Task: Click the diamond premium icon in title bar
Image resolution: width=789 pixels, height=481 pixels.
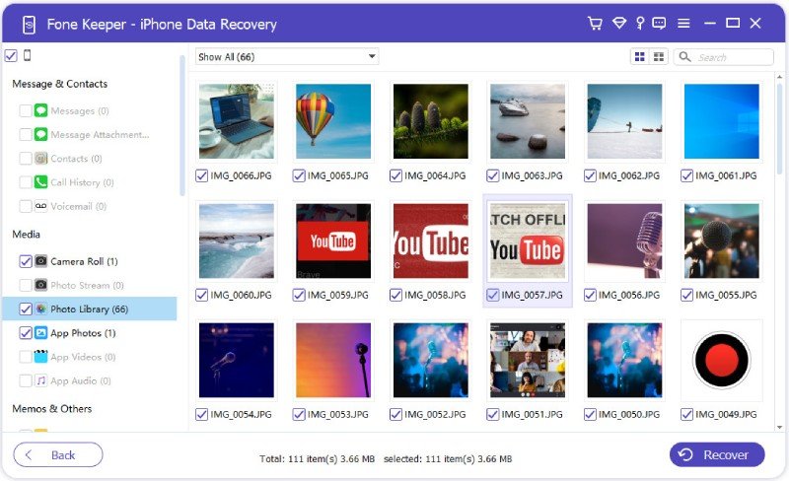Action: (619, 23)
